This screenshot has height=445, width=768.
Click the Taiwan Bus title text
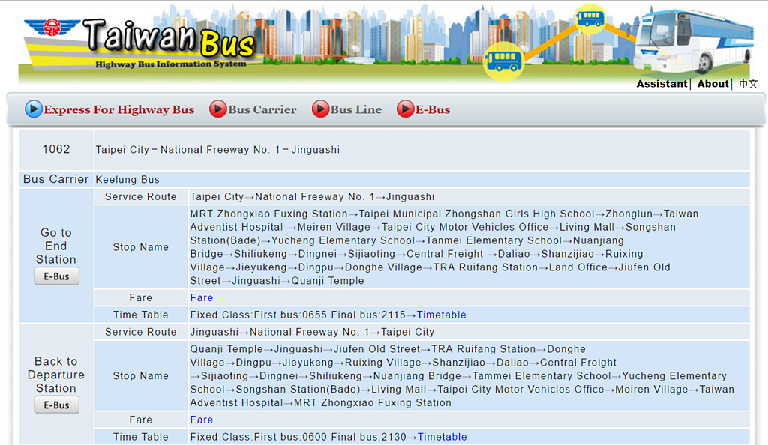click(169, 37)
